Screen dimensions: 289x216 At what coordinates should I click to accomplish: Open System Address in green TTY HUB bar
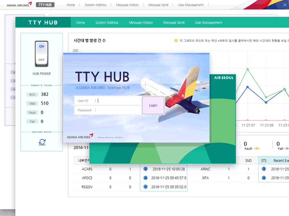(x=107, y=23)
